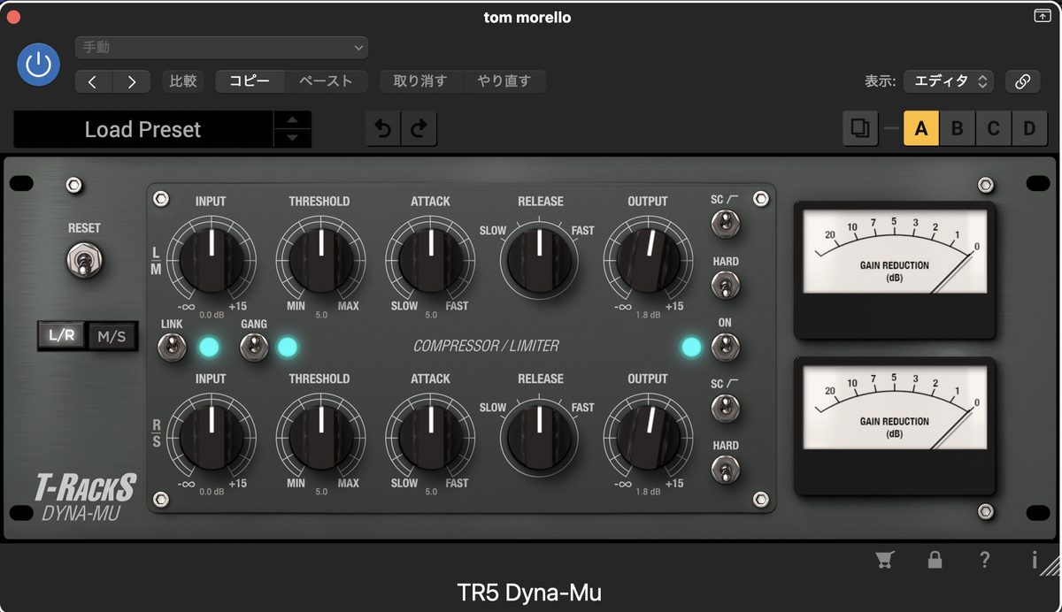The image size is (1062, 612).
Task: Go to next preset with right arrow
Action: pos(132,81)
